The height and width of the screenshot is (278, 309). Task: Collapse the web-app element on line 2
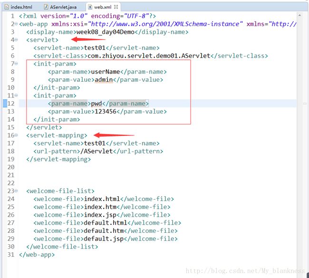(16, 24)
